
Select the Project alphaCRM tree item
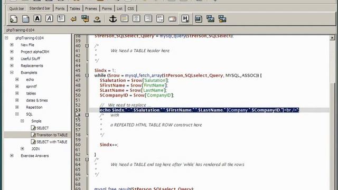point(35,52)
